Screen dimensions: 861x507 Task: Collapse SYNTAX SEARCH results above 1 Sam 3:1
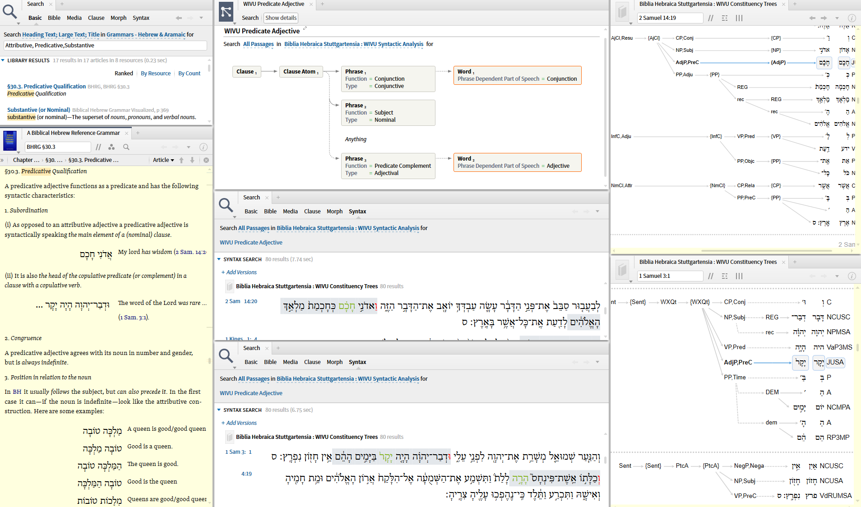219,410
